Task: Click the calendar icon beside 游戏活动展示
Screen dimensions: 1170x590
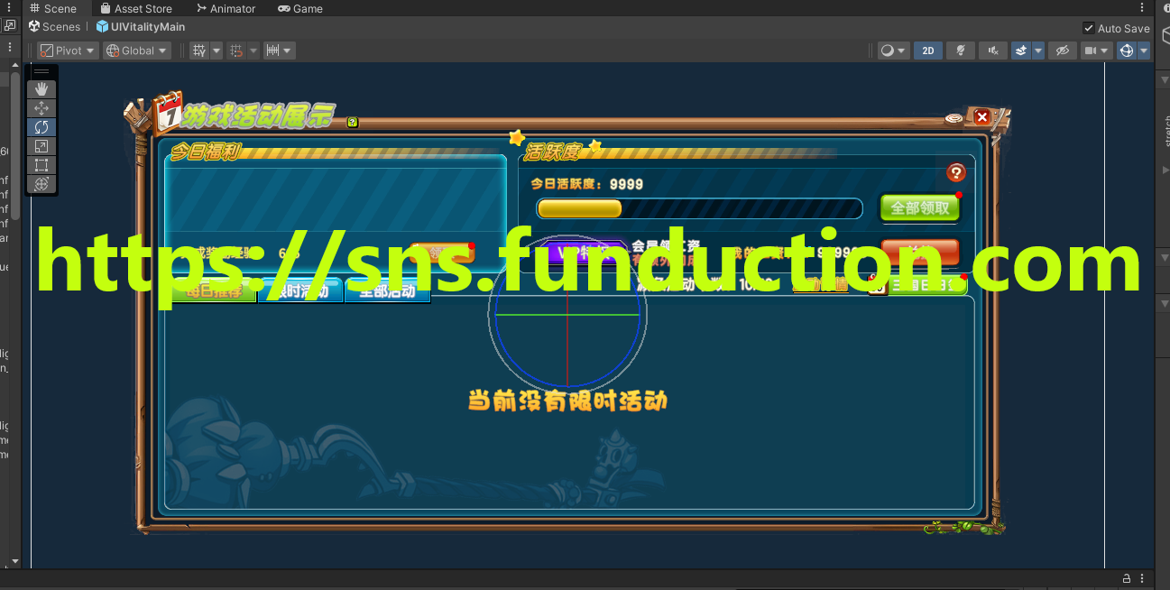Action: pyautogui.click(x=168, y=112)
